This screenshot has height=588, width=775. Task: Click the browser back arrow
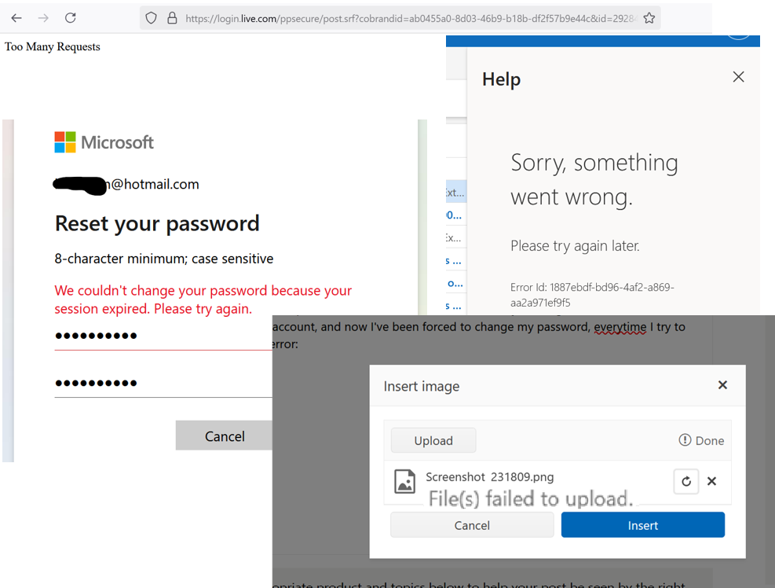pyautogui.click(x=16, y=17)
